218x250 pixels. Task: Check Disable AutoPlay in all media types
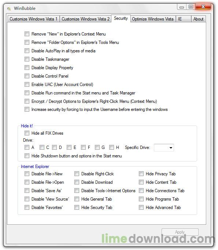coord(27,51)
